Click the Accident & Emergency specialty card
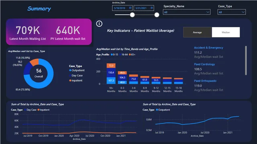 pos(208,52)
